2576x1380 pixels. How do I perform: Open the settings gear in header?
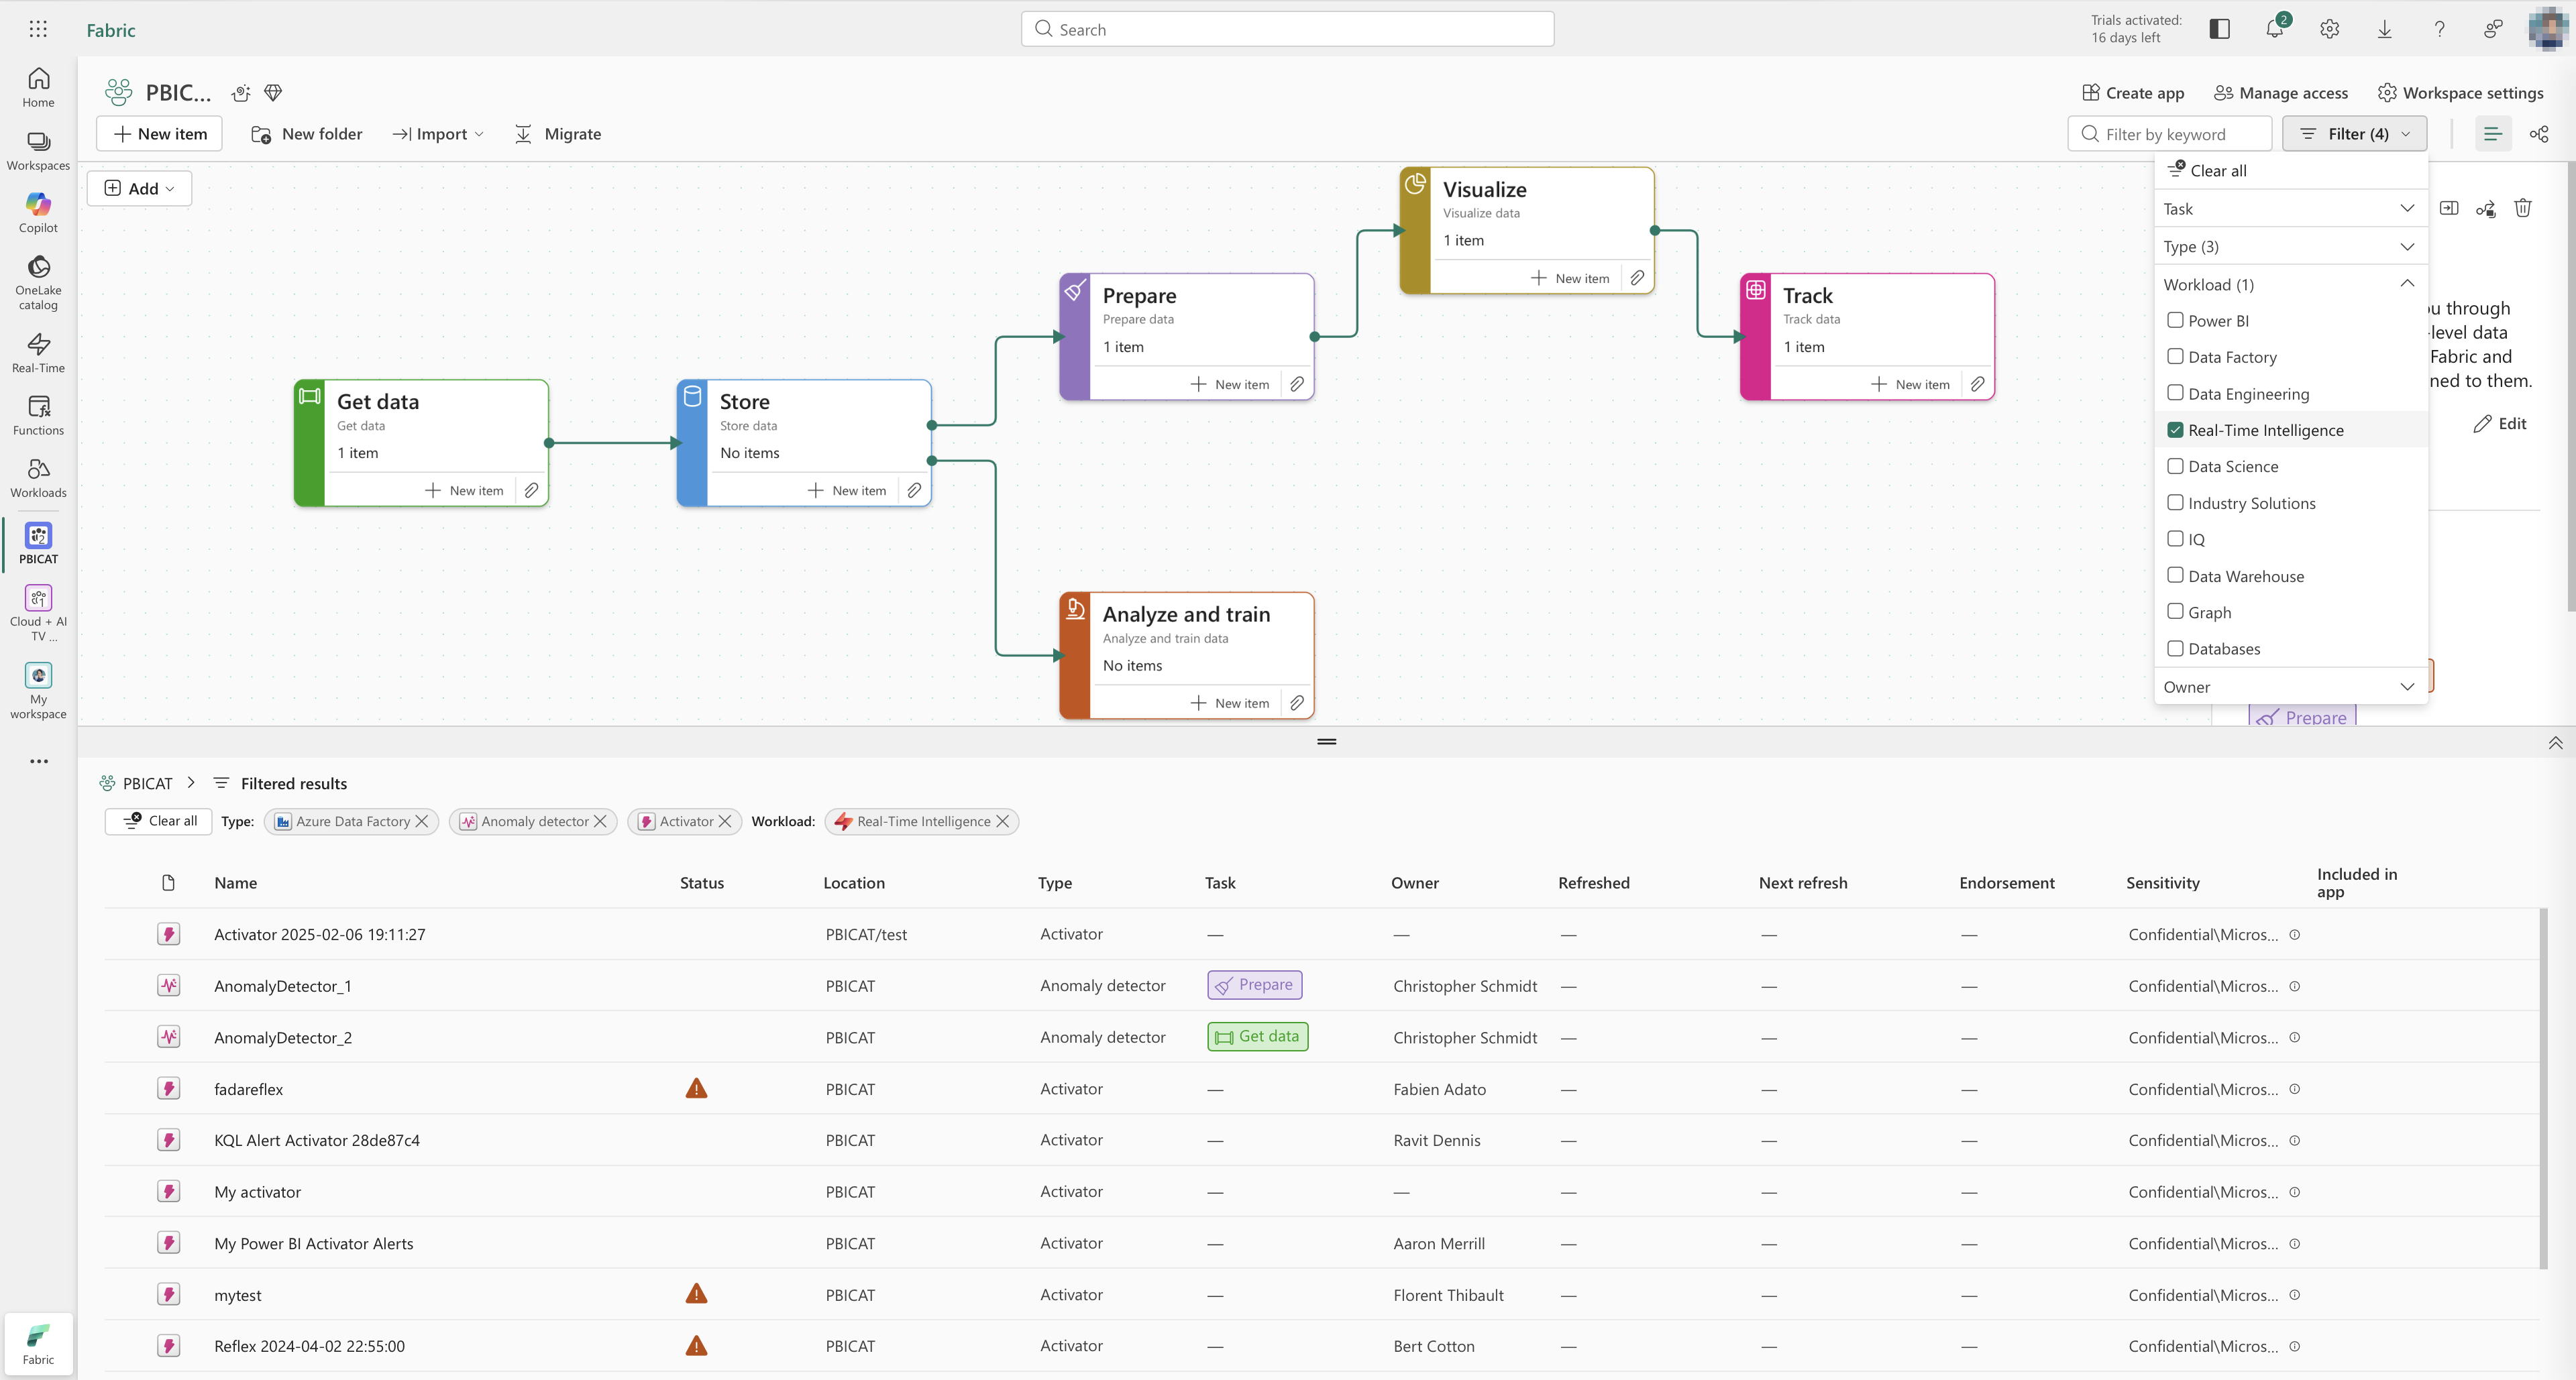click(2330, 29)
